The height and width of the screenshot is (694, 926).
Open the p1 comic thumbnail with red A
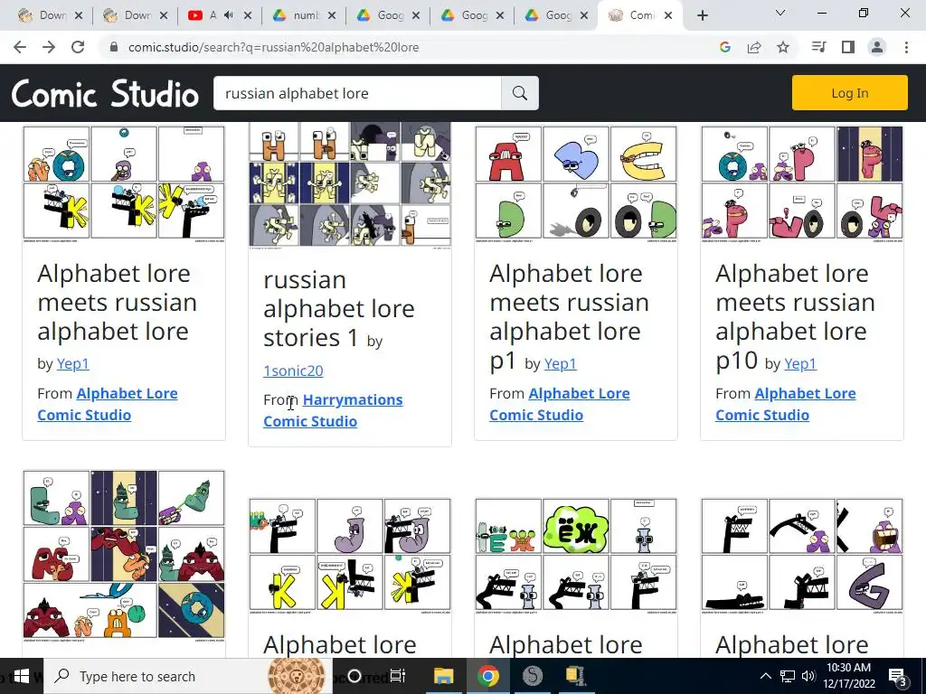[x=576, y=183]
